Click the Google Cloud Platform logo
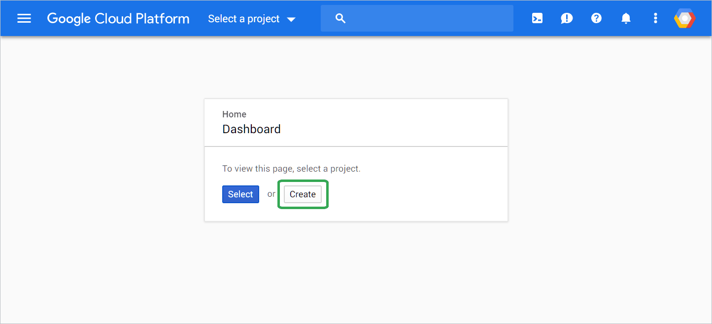Screen dimensions: 712x324 click(118, 18)
